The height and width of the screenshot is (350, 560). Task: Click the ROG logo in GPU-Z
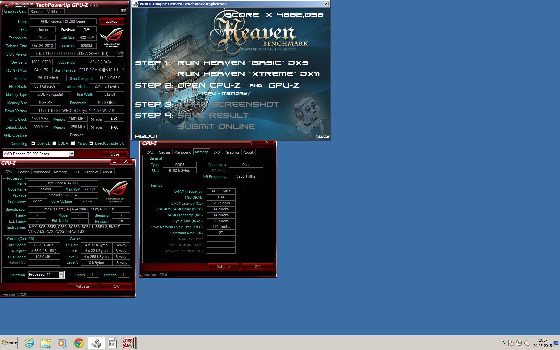point(112,38)
